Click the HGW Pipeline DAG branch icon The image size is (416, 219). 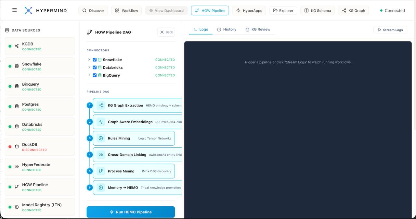click(x=89, y=32)
